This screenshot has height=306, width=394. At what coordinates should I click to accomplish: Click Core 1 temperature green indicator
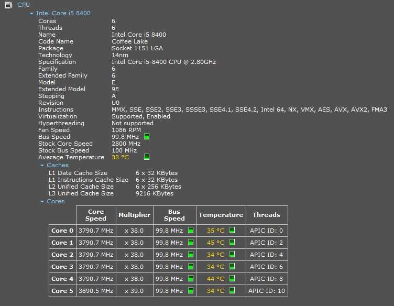point(232,243)
